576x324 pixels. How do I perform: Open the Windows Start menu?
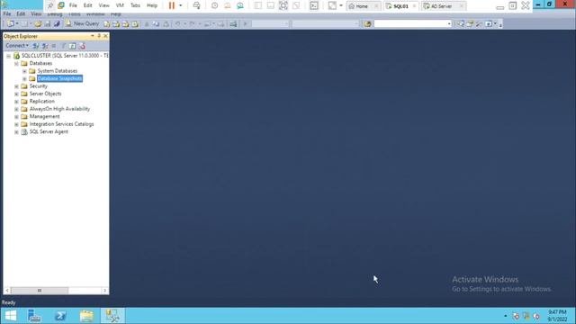coord(11,316)
